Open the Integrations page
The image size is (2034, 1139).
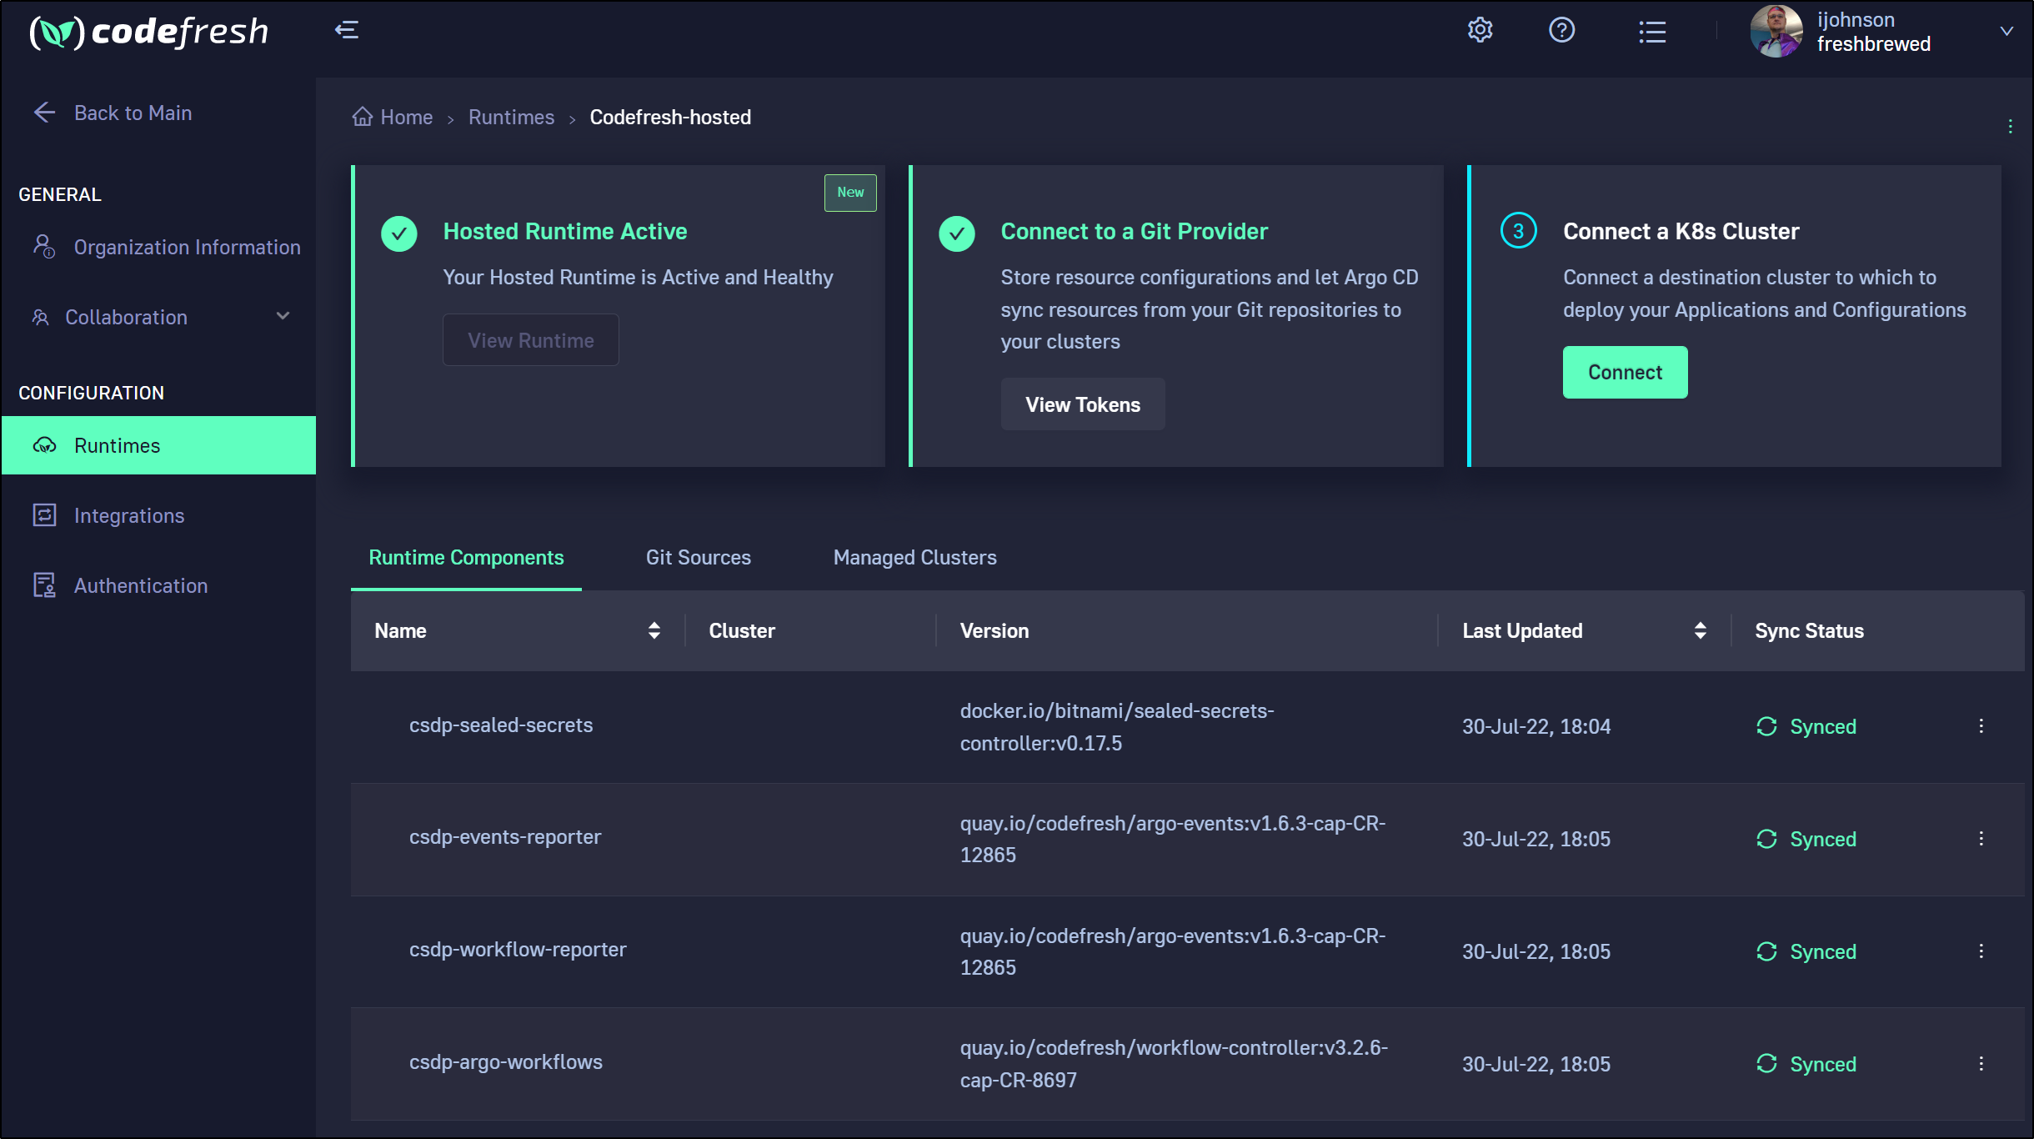coord(129,516)
